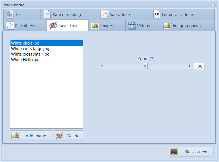This screenshot has height=162, width=219.
Task: Switch to the Cover test tab
Action: [67, 26]
